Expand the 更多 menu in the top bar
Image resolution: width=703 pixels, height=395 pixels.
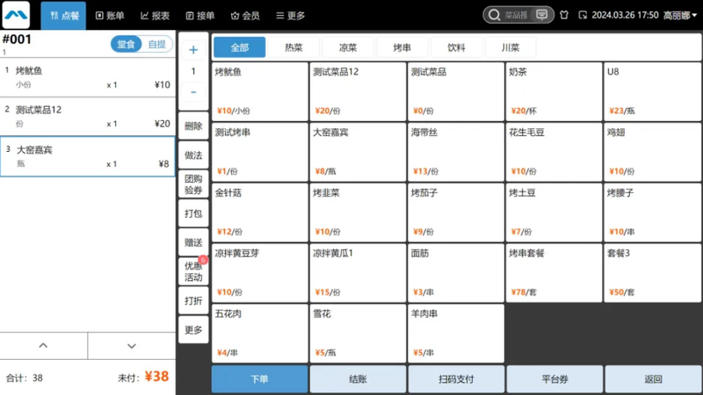pyautogui.click(x=291, y=16)
